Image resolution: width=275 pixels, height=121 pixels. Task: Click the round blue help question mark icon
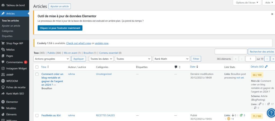click(271, 113)
